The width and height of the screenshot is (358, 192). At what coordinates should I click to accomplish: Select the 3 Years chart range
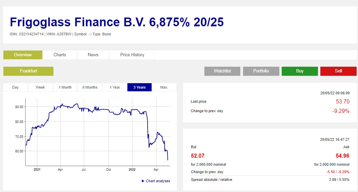(140, 87)
